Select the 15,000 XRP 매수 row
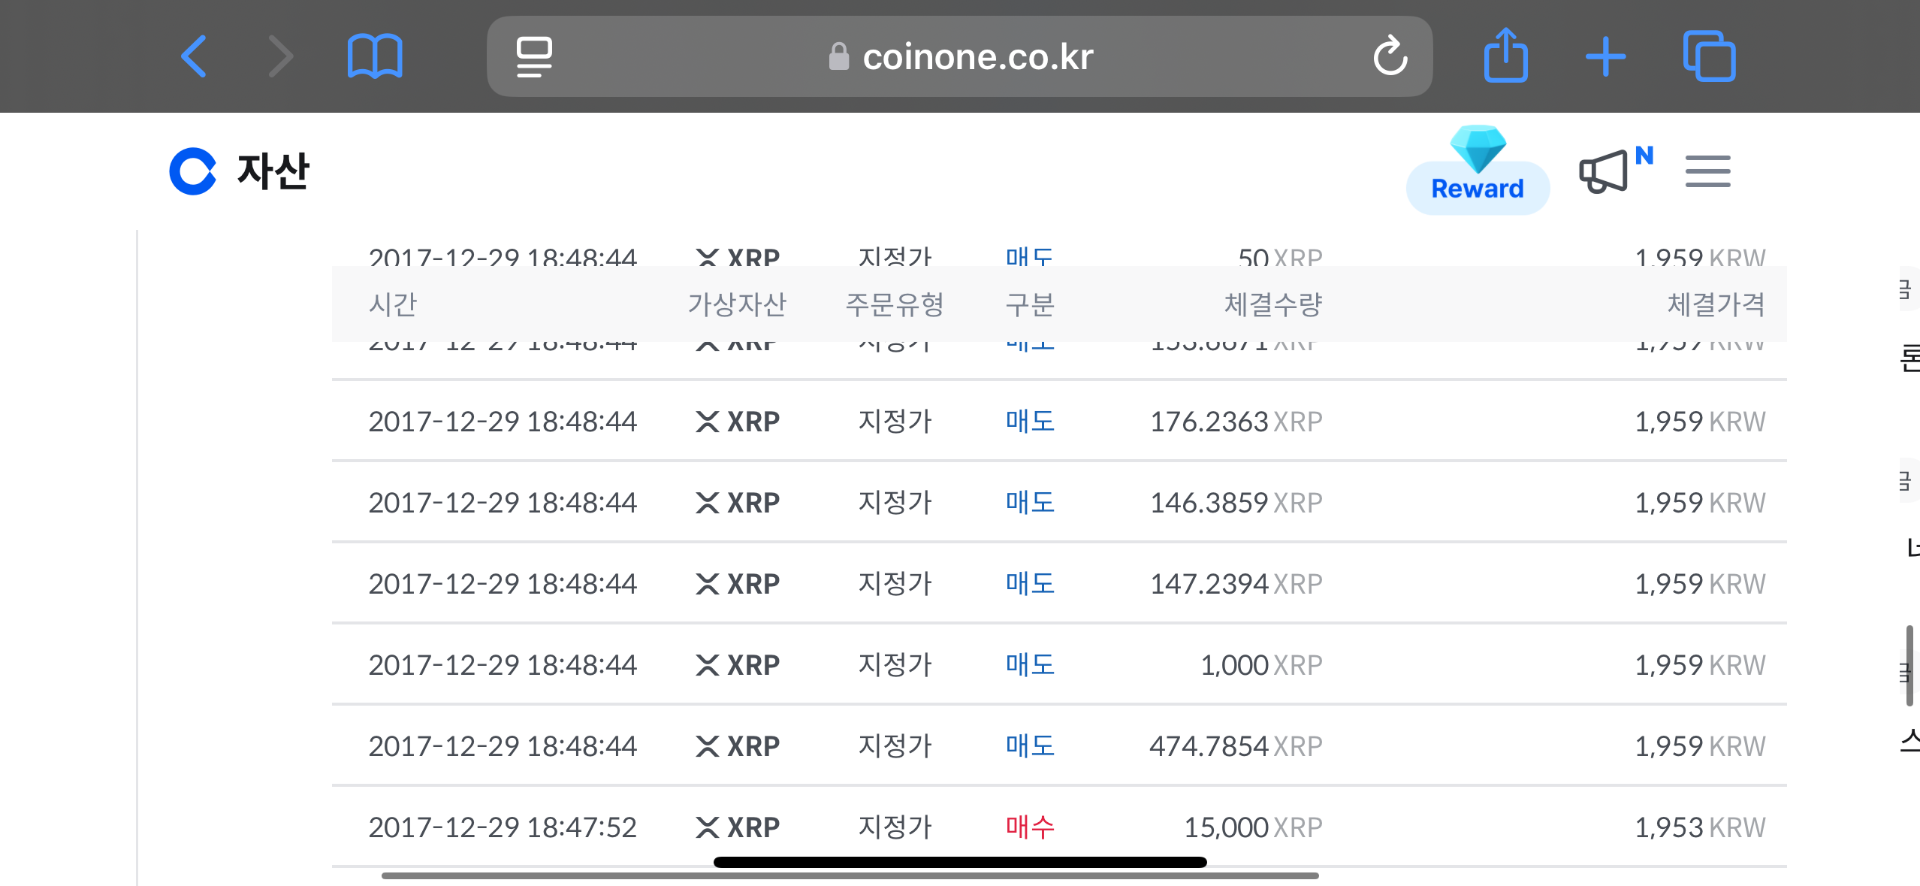 point(1059,827)
